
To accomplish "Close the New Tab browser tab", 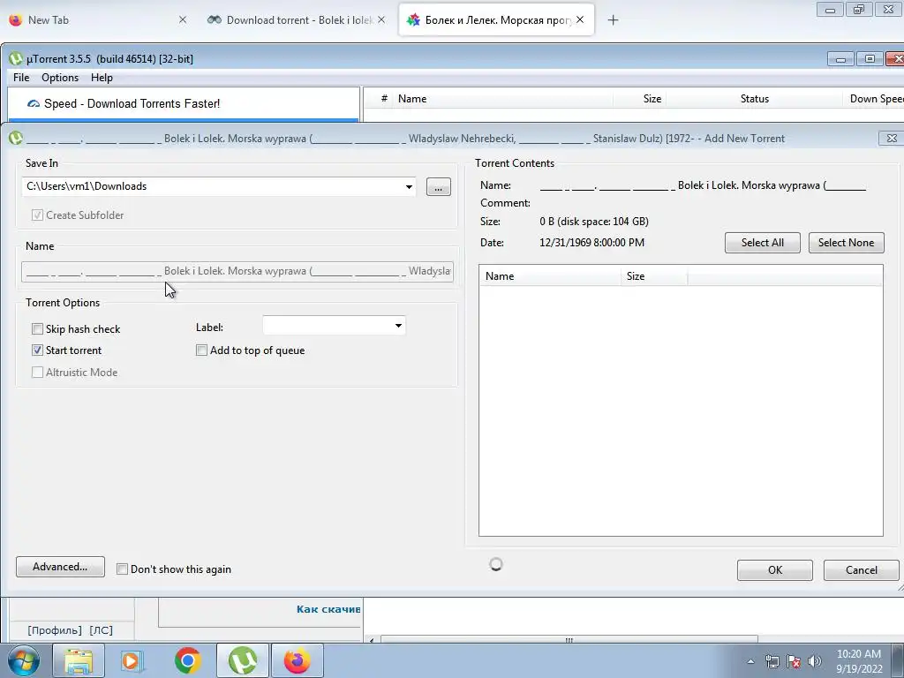I will (183, 19).
